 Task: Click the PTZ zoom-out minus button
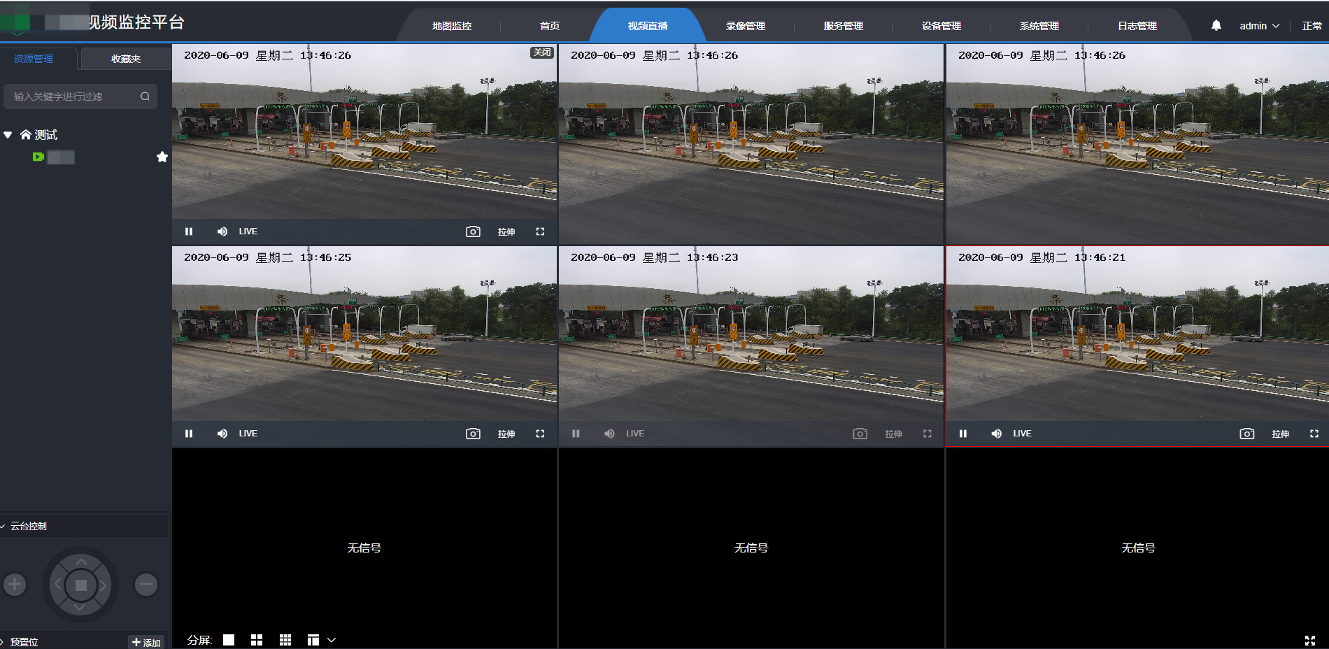pos(146,584)
